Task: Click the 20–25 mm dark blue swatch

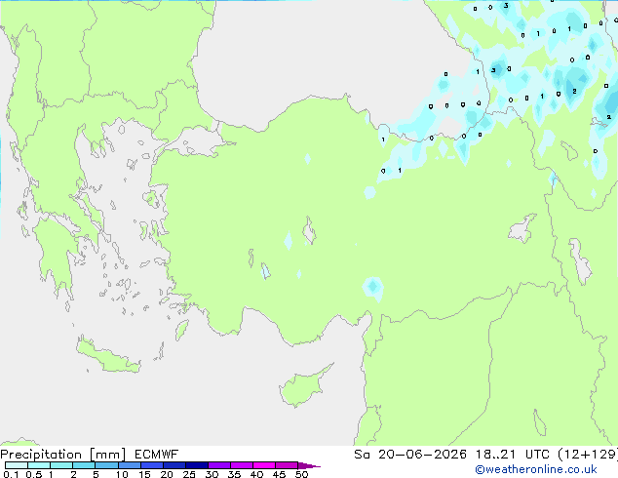Action: coord(174,465)
